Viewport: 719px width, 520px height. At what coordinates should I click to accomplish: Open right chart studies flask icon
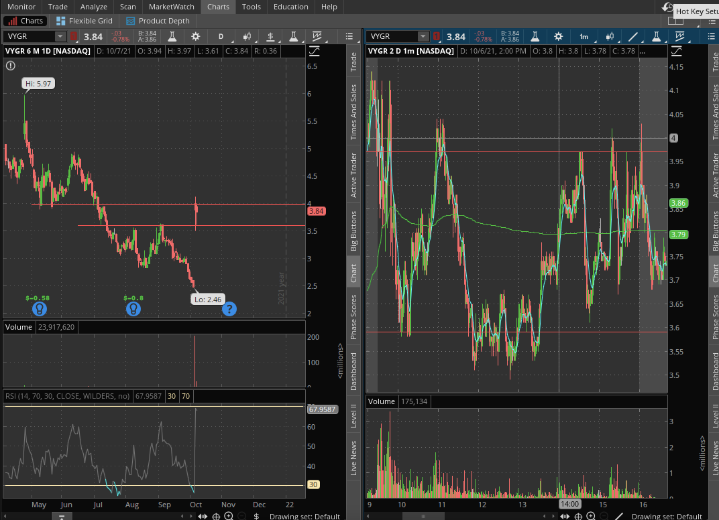click(x=535, y=36)
